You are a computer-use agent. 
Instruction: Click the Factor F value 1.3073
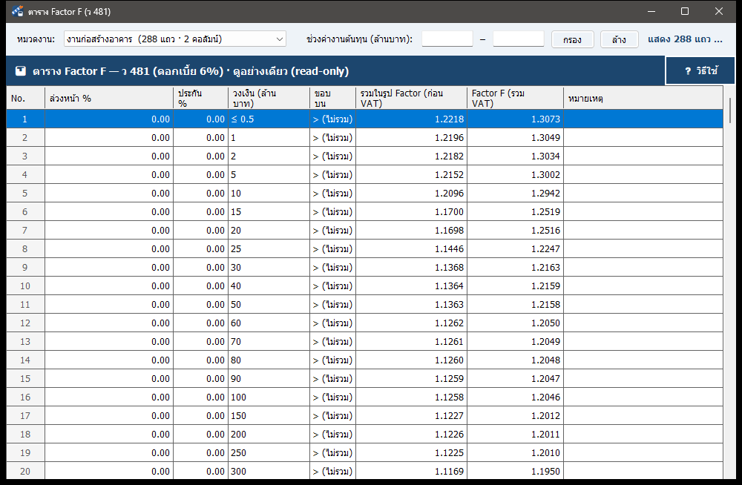(516, 119)
